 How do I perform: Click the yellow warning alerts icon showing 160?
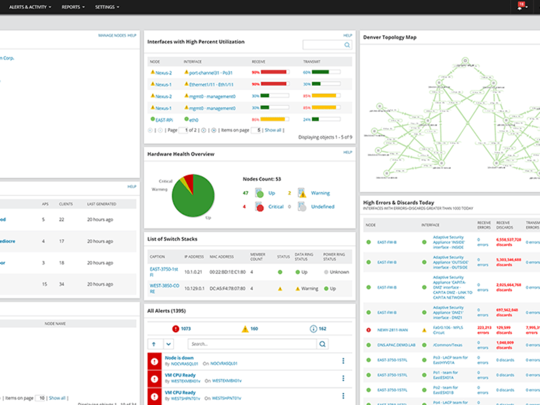246,328
